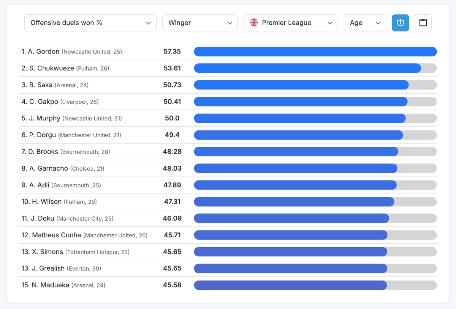456x309 pixels.
Task: Click J. Doku's progress bar
Action: 315,218
